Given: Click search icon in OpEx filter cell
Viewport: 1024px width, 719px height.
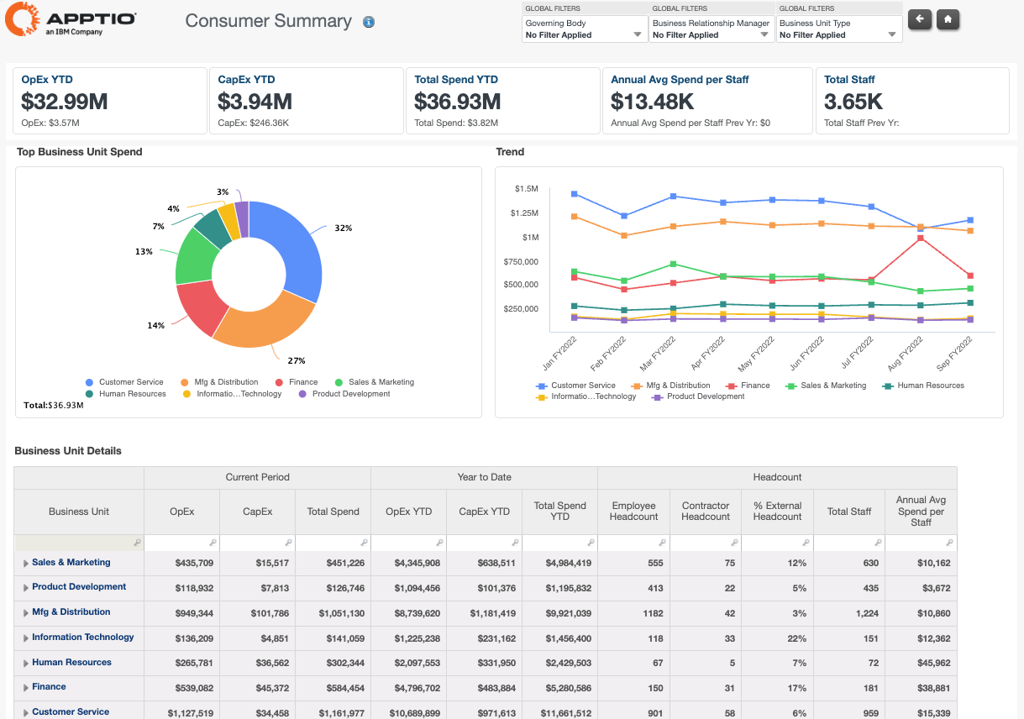Looking at the screenshot, I should point(213,543).
